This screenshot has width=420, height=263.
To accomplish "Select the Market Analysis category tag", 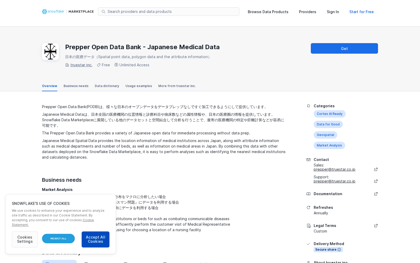I will (329, 145).
